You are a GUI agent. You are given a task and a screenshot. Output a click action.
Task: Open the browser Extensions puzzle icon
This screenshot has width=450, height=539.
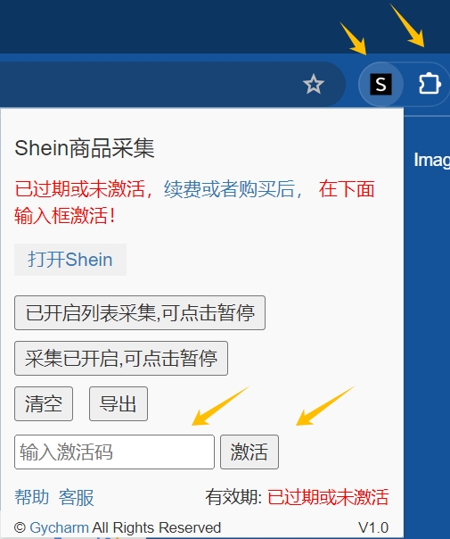pyautogui.click(x=430, y=84)
